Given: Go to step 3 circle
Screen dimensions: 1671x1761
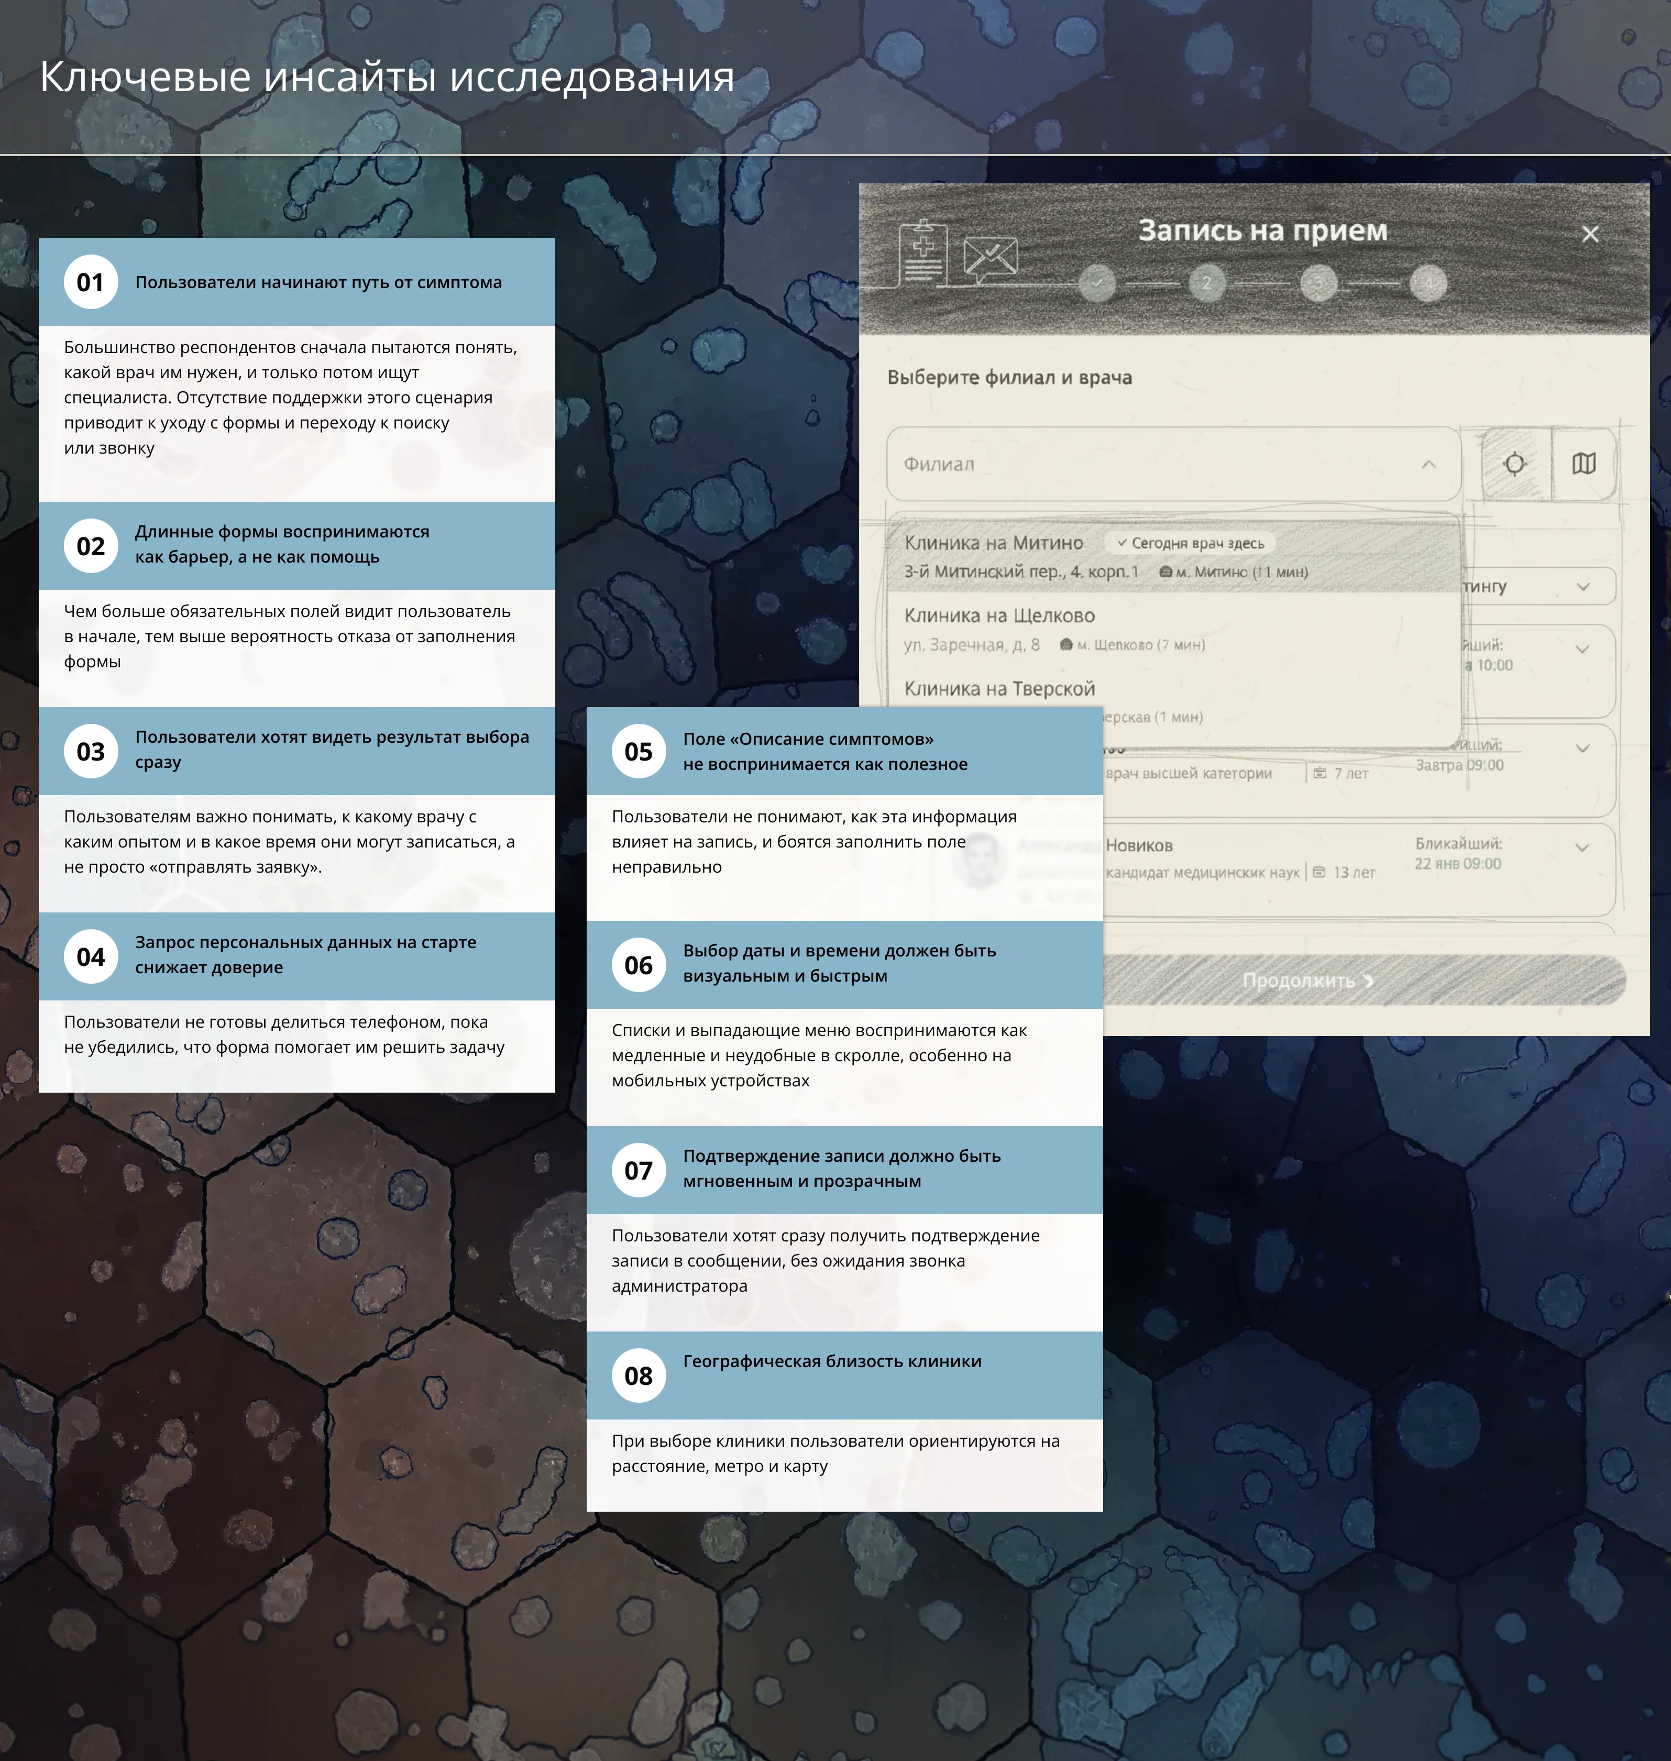Looking at the screenshot, I should [x=1318, y=283].
